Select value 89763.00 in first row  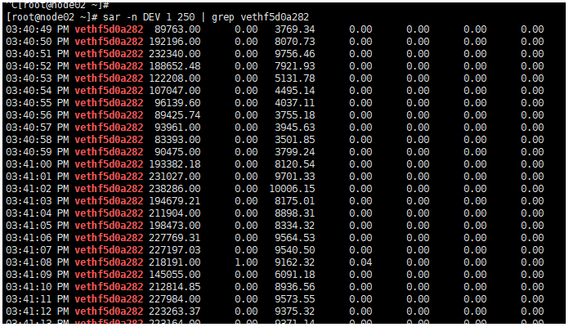pyautogui.click(x=177, y=29)
